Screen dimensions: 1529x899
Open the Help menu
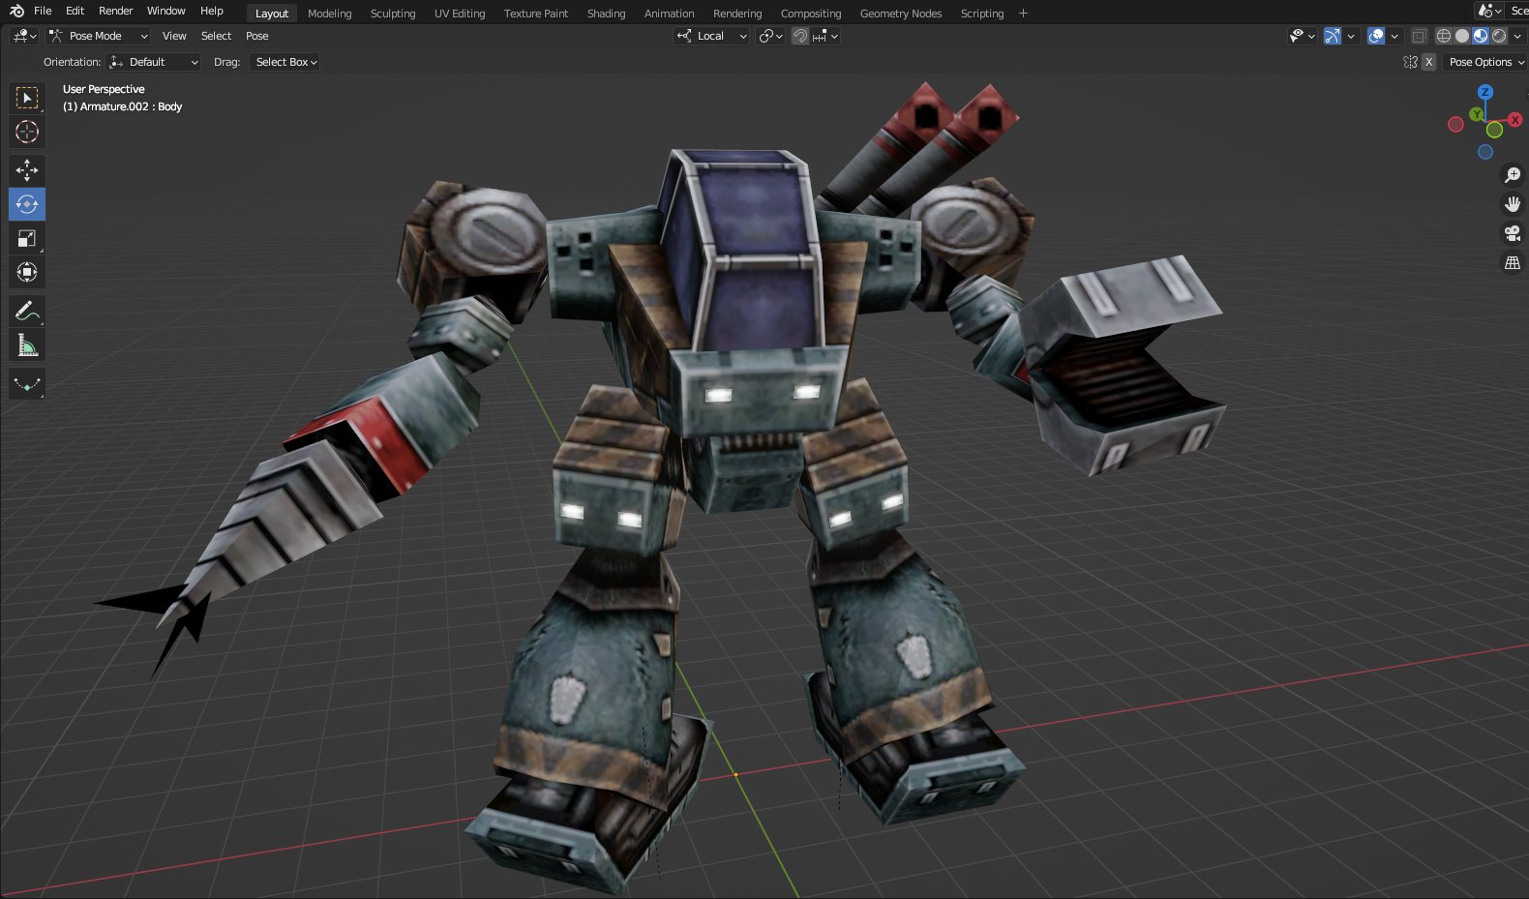click(x=211, y=11)
